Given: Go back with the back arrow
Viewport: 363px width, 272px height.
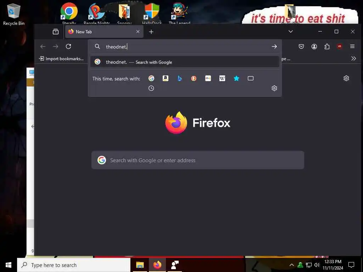Looking at the screenshot, I should 43,46.
